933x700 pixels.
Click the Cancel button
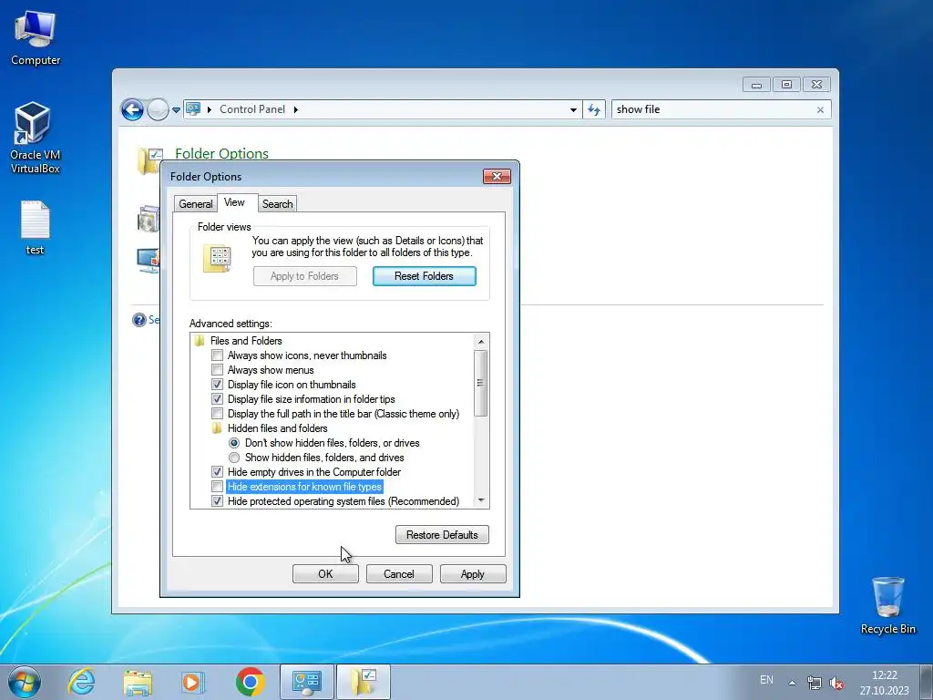(399, 574)
